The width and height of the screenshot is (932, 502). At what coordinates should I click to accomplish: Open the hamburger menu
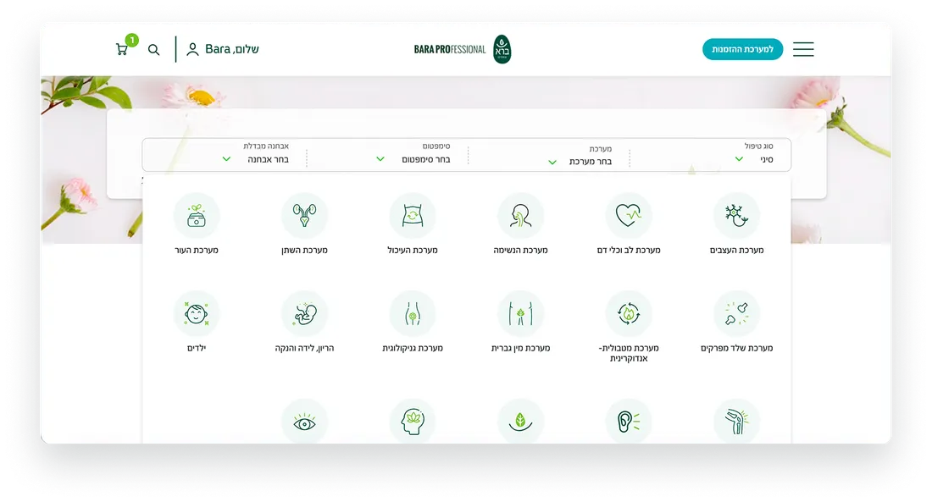pos(803,49)
